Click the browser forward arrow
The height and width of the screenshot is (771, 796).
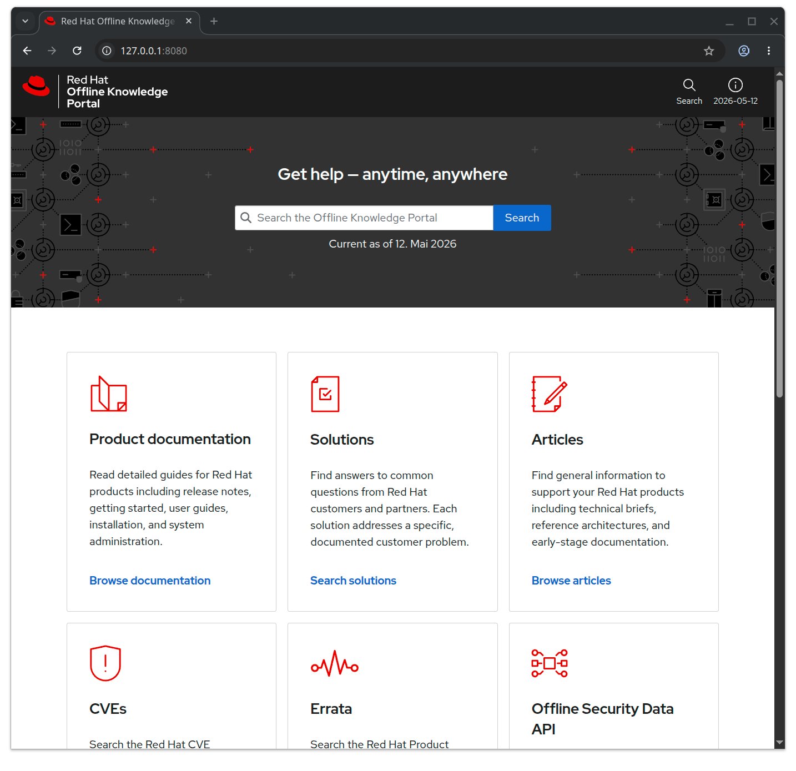pyautogui.click(x=52, y=51)
